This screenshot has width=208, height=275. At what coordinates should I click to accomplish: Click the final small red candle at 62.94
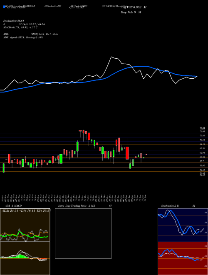[x=146, y=155]
